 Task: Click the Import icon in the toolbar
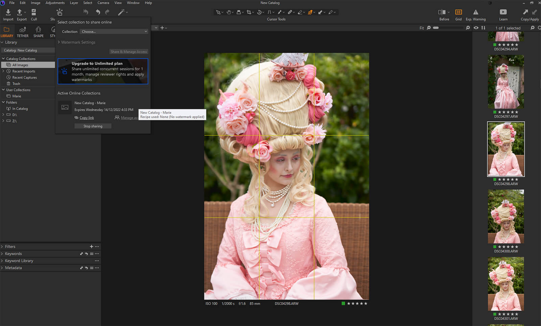pos(8,12)
